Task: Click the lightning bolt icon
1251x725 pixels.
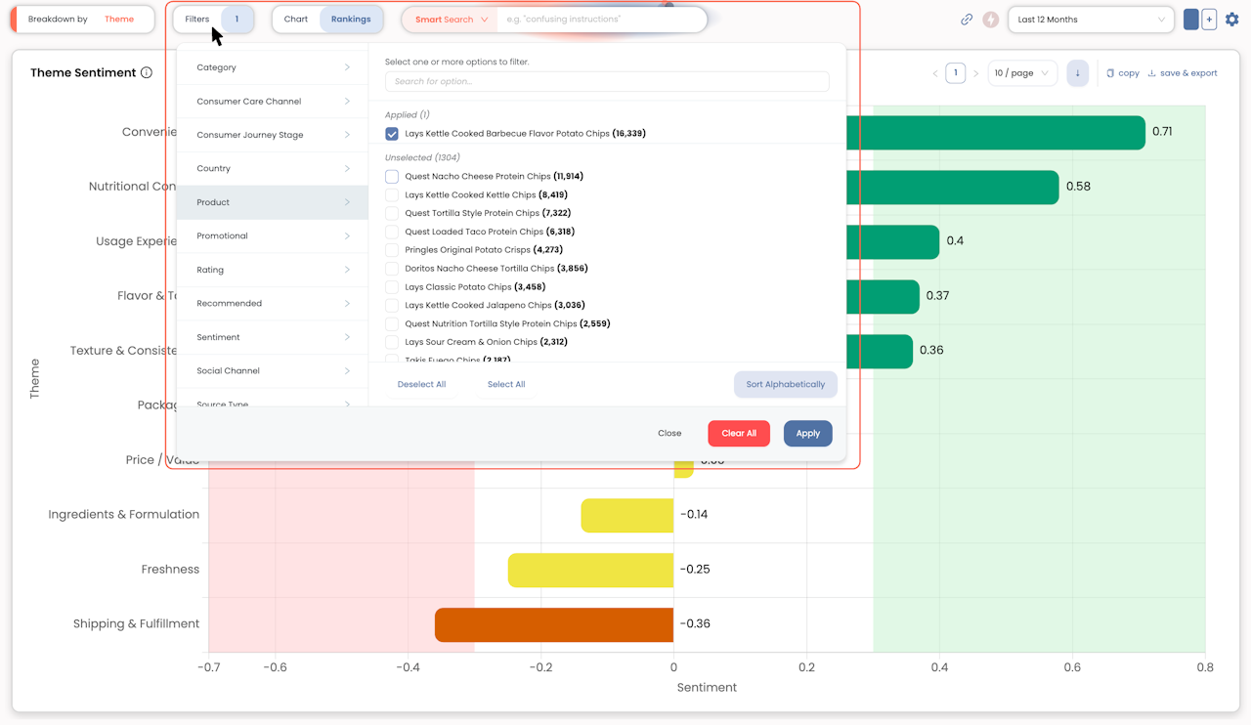Action: coord(990,20)
